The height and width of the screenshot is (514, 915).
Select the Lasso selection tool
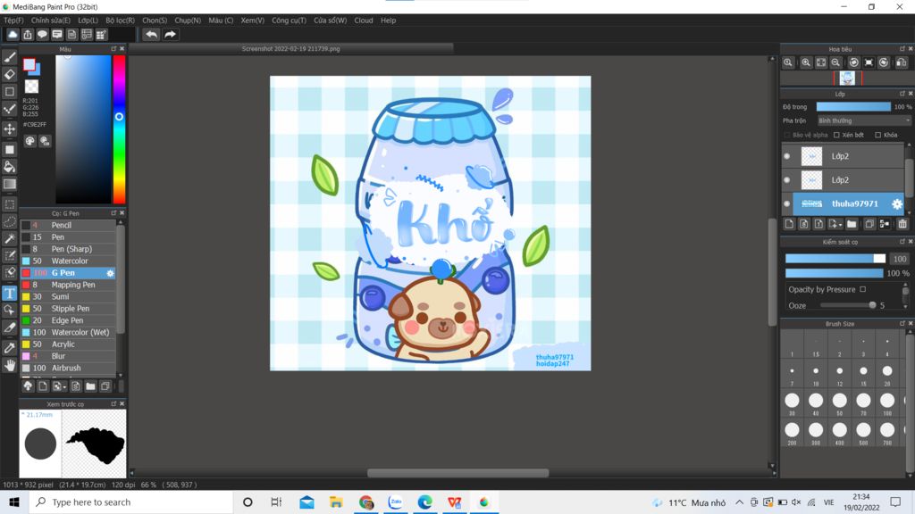[x=9, y=221]
